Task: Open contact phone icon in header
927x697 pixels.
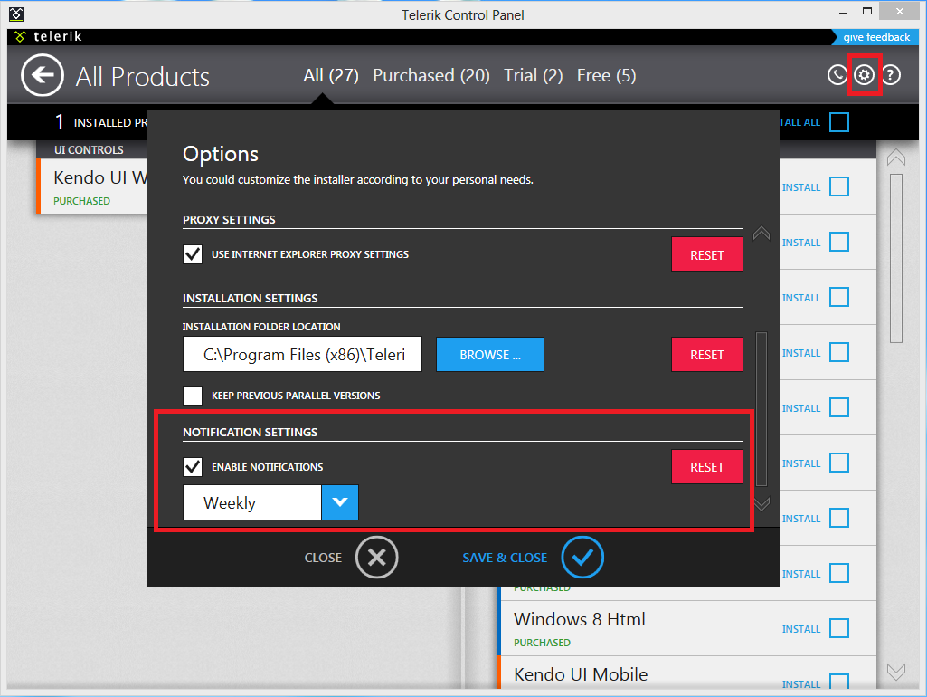Action: 837,75
